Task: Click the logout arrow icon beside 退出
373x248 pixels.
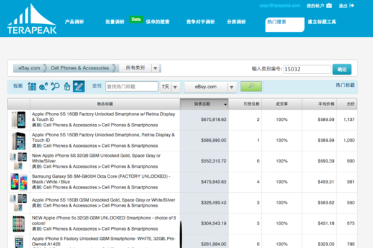Action: (352, 6)
